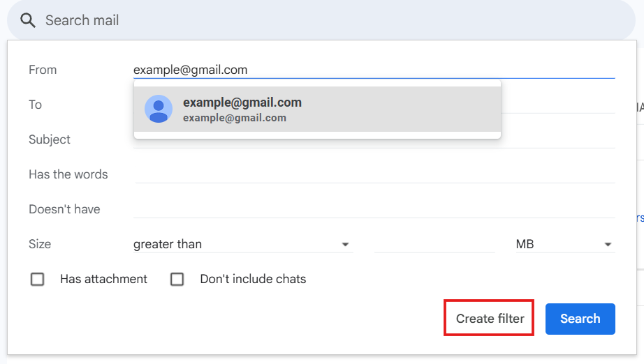Image resolution: width=644 pixels, height=364 pixels.
Task: Click the Doesn't have text field
Action: pyautogui.click(x=374, y=209)
